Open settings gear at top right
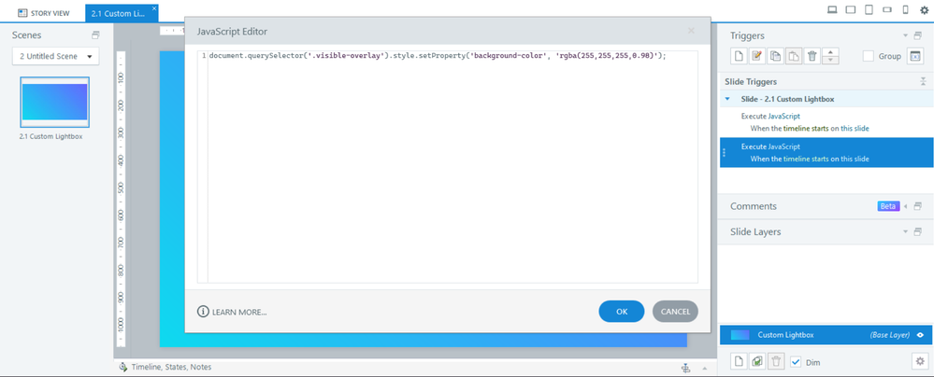Viewport: 934px width, 377px height. [924, 9]
